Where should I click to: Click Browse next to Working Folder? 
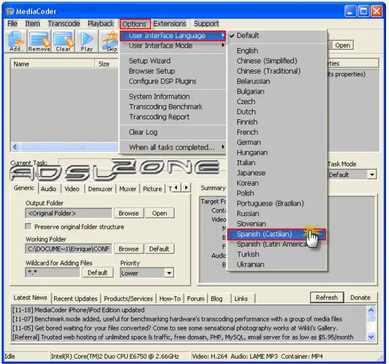(x=129, y=248)
